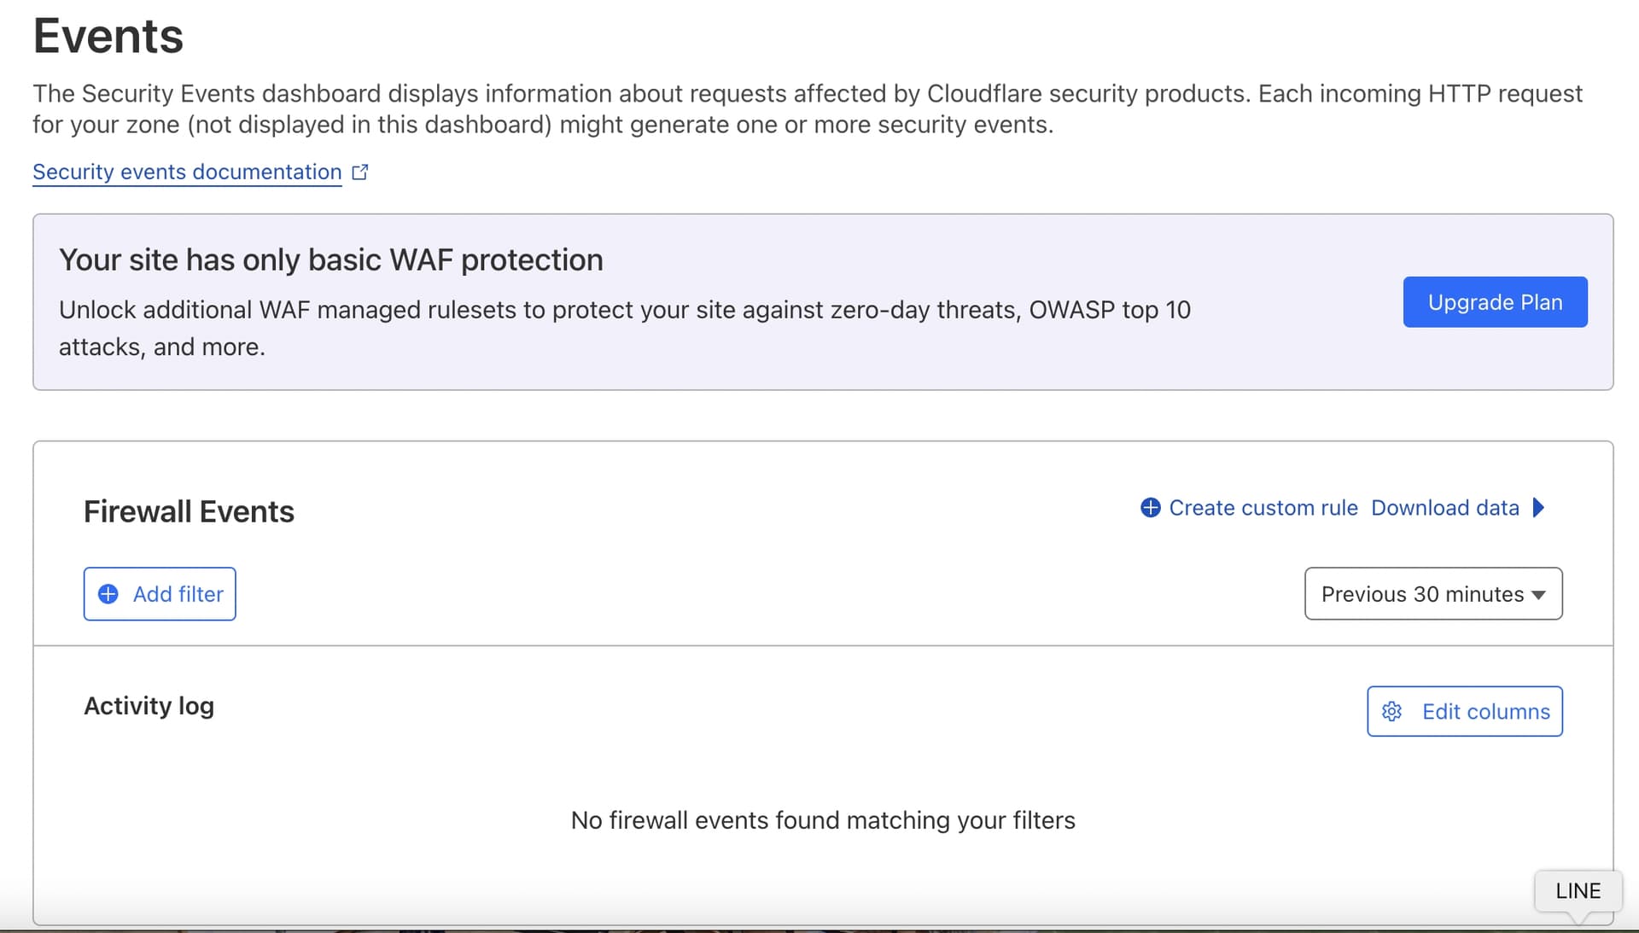The height and width of the screenshot is (933, 1639).
Task: Click the Download data link
Action: pyautogui.click(x=1444, y=508)
